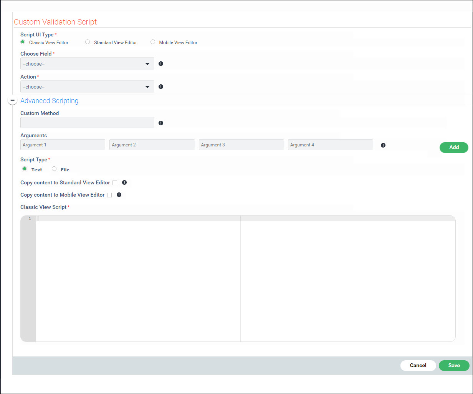Choose Text as the script type
473x394 pixels.
coord(25,169)
